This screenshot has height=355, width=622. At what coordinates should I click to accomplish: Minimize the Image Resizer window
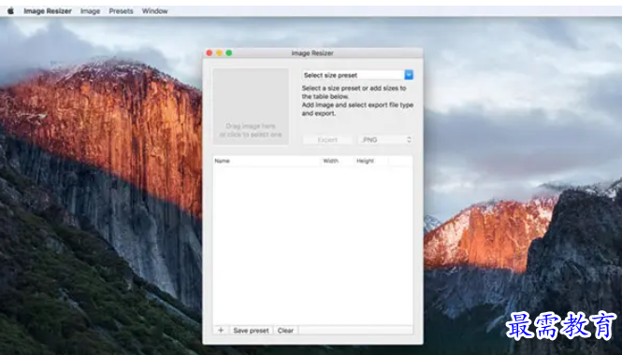(219, 53)
